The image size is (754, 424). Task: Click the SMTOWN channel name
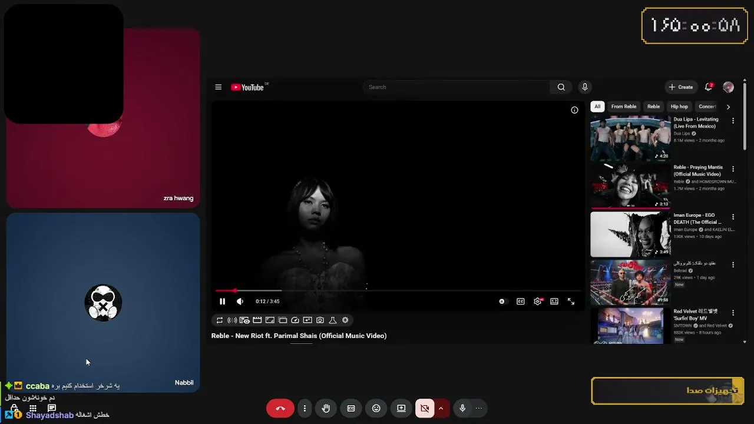tap(682, 326)
